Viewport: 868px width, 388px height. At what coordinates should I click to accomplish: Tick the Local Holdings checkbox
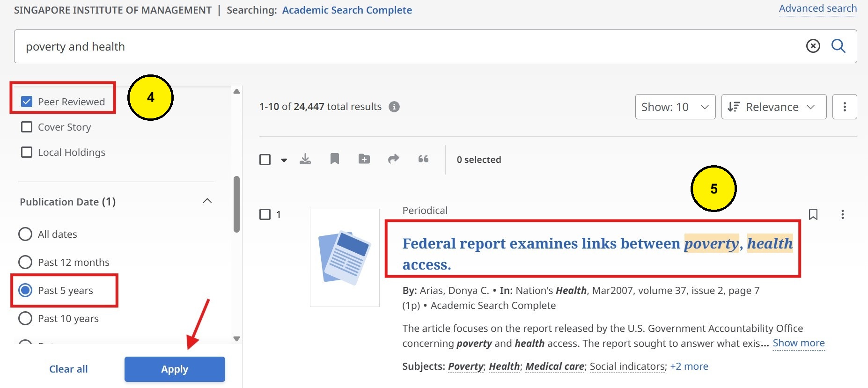click(x=27, y=152)
